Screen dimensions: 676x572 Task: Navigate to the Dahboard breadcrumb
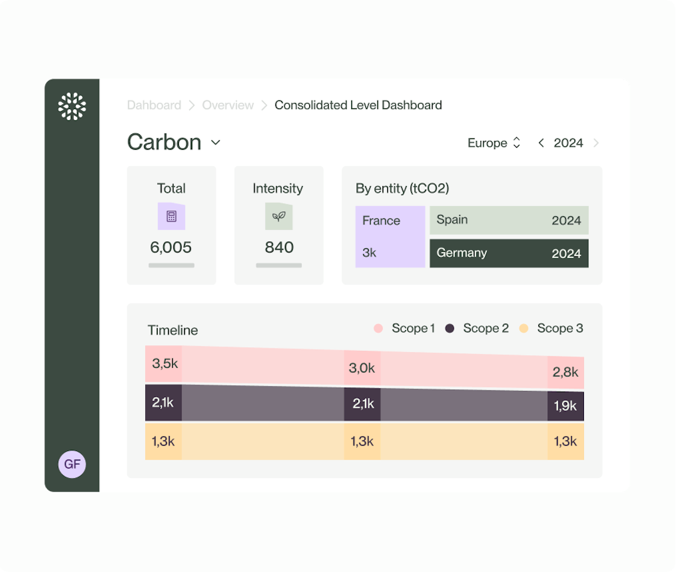pos(154,105)
